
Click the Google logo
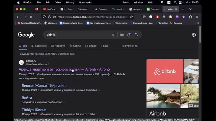point(26,35)
